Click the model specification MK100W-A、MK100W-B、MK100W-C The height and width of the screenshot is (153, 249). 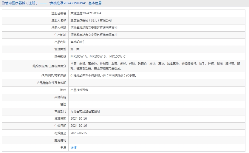[98, 56]
